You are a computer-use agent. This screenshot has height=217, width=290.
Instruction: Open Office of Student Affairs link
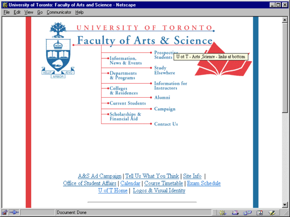(89, 183)
